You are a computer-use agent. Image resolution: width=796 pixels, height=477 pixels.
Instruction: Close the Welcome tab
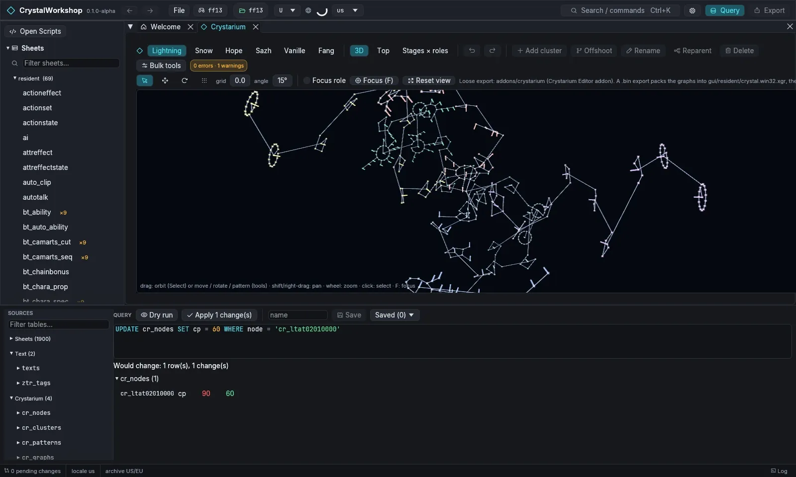click(x=191, y=27)
